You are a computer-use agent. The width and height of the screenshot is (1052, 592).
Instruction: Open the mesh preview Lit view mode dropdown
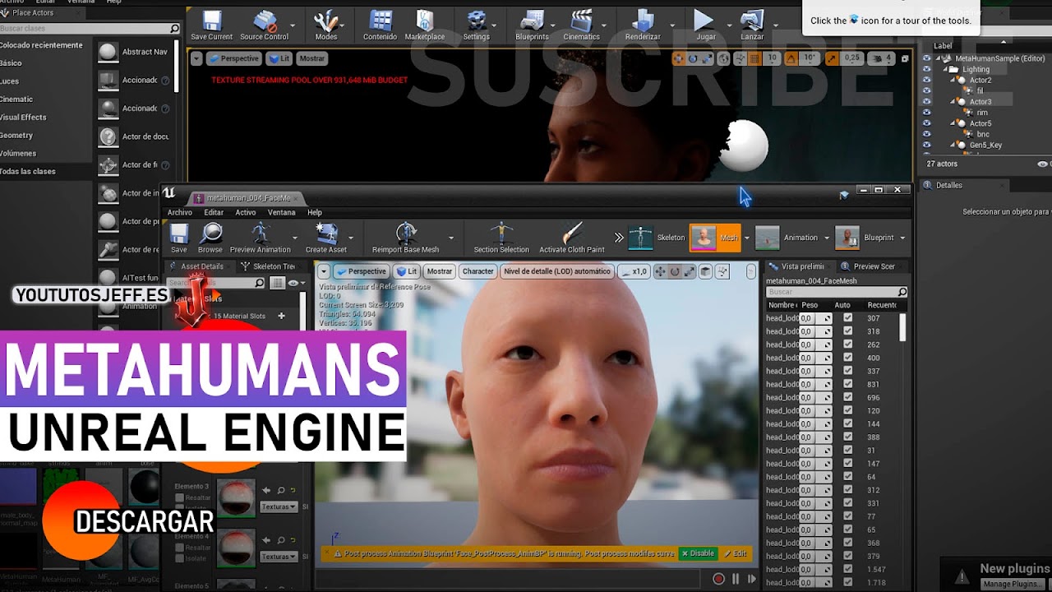[407, 271]
